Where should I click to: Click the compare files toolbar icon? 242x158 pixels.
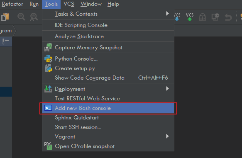[203, 17]
